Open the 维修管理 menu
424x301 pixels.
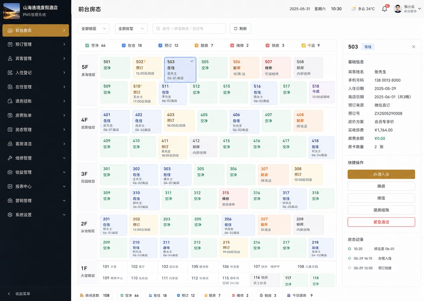coord(35,158)
